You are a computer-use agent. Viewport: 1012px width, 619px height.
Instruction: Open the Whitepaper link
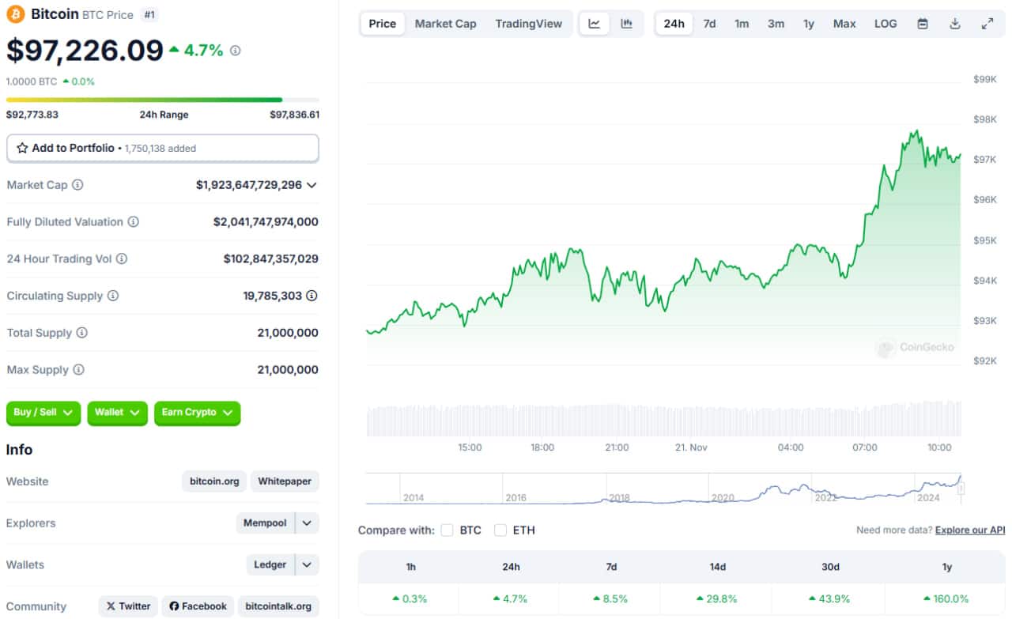pyautogui.click(x=285, y=481)
